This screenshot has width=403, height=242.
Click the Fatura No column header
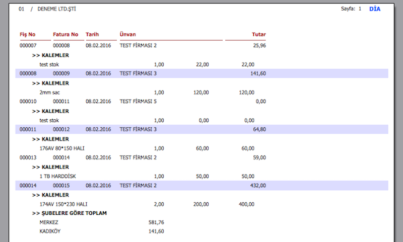tap(65, 35)
